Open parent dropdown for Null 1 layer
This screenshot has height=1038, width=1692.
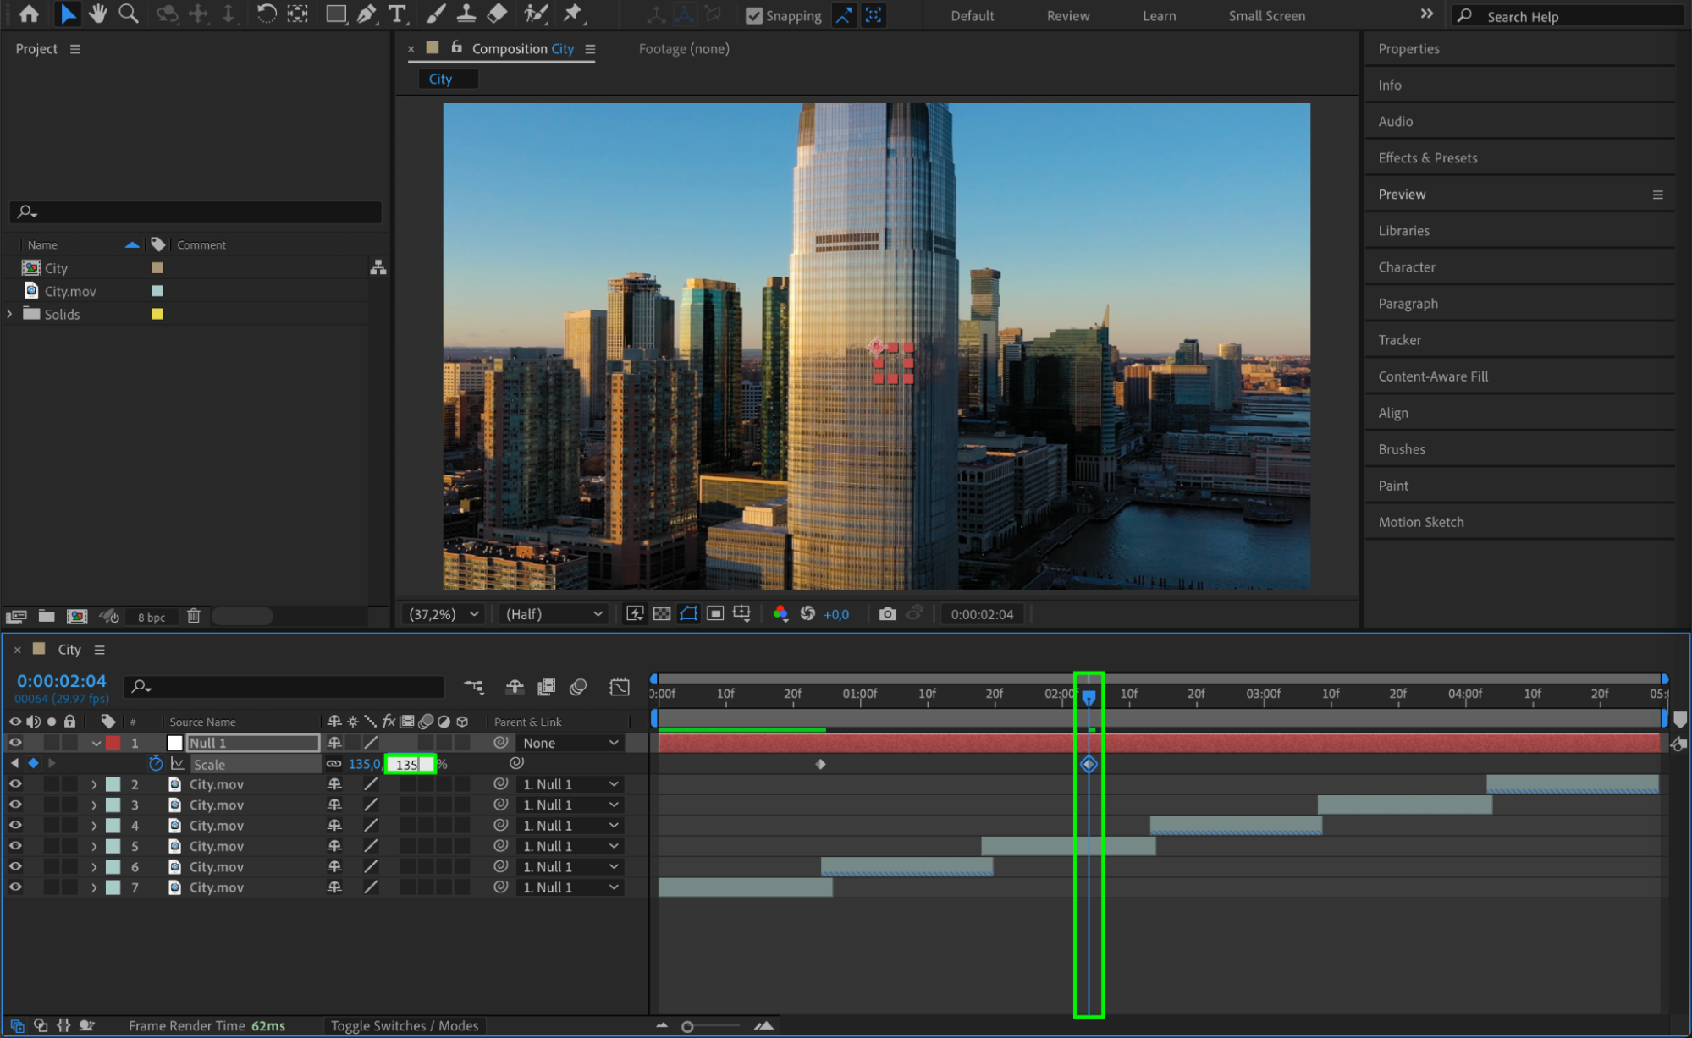coord(570,743)
